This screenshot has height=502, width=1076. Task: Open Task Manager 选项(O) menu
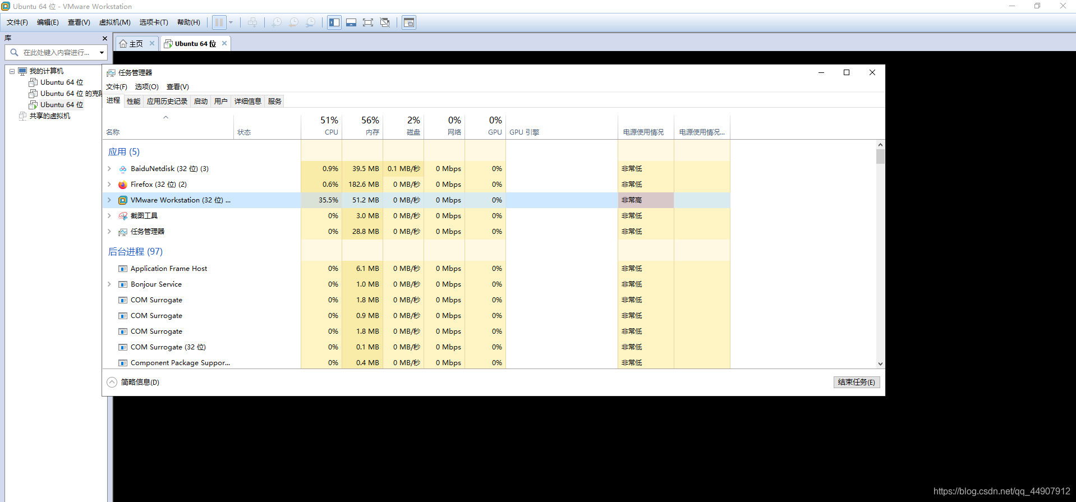coord(147,87)
